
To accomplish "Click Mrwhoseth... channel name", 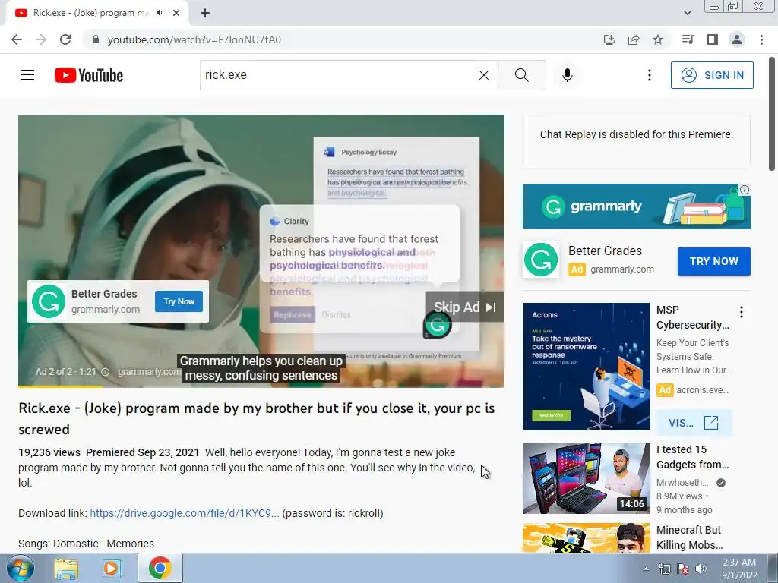I will [x=682, y=482].
